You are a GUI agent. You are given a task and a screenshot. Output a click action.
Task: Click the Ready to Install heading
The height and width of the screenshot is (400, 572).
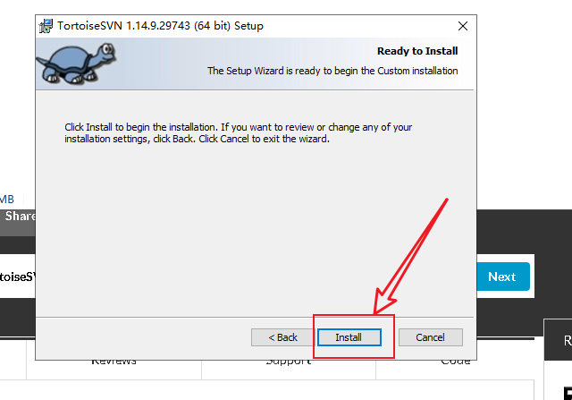tap(417, 51)
